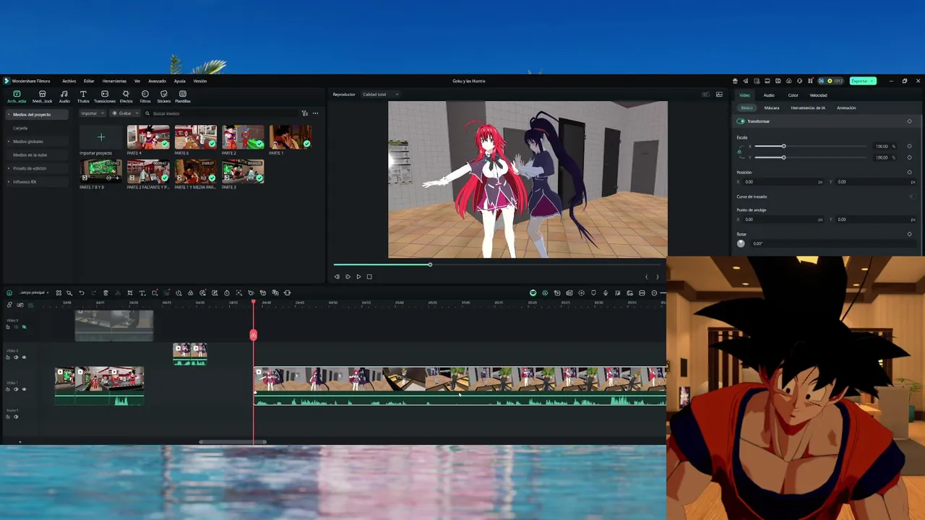Screen dimensions: 925x520
Task: Expand Medios del proyecto tree item
Action: click(9, 115)
